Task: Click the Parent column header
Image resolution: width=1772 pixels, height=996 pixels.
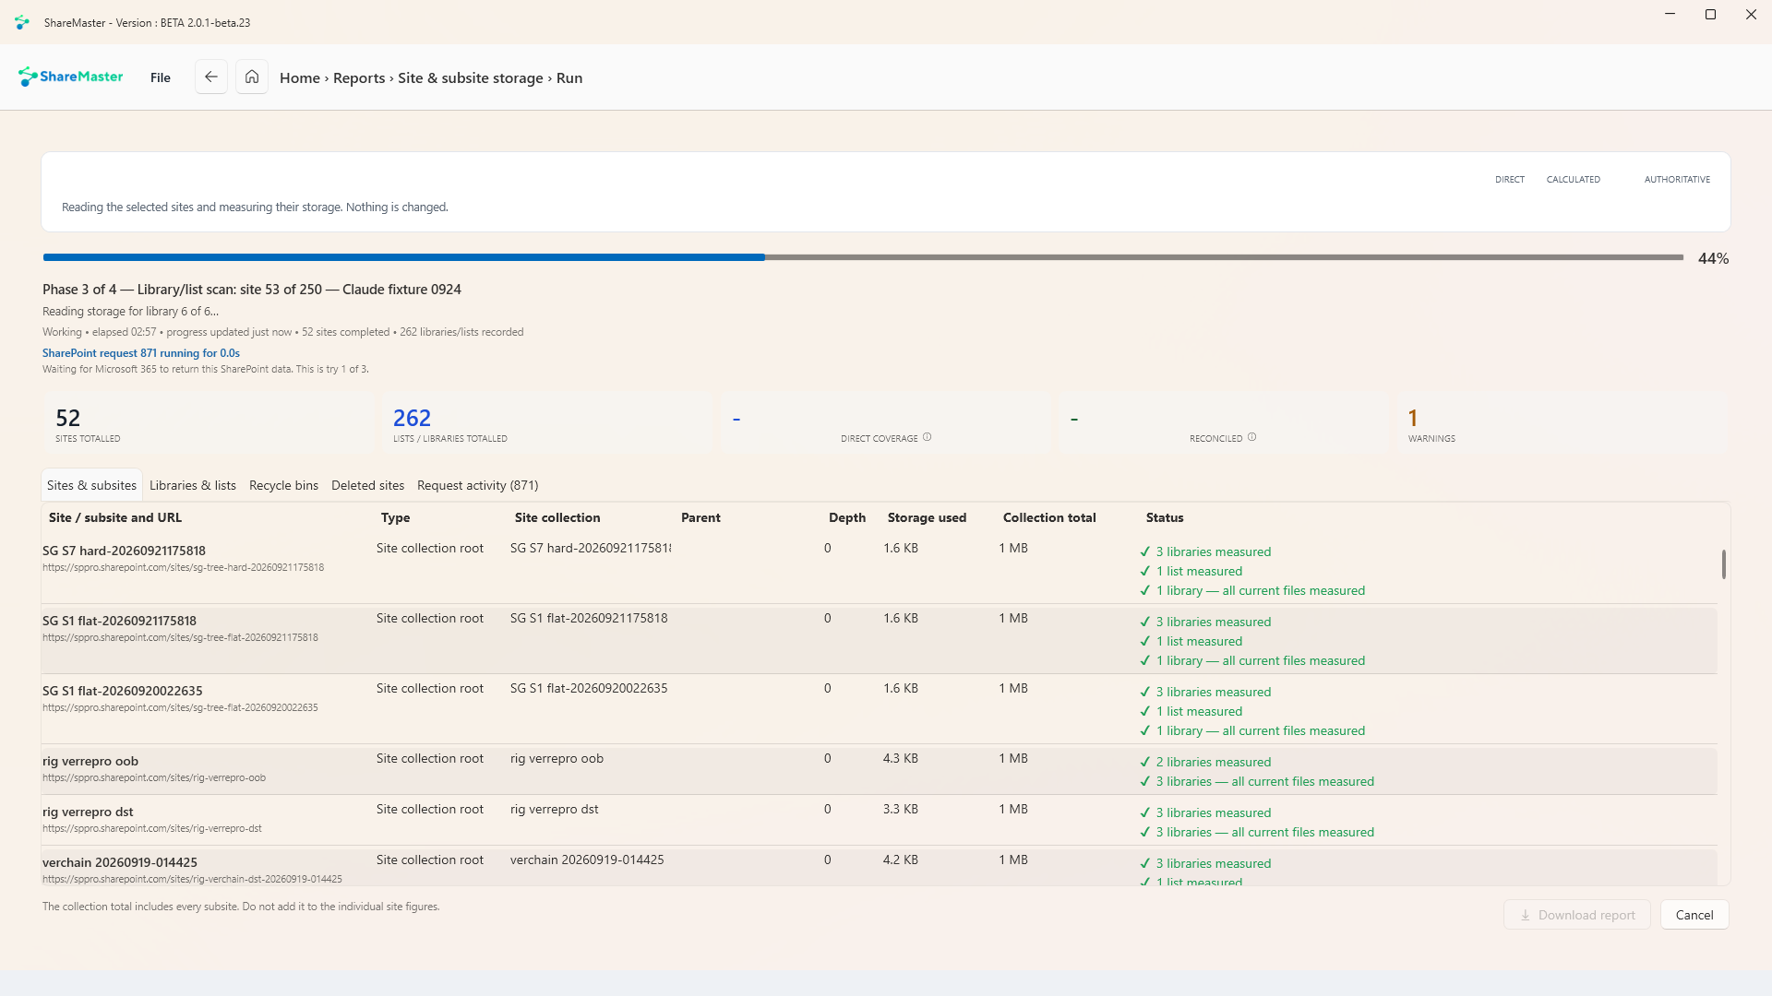Action: [700, 517]
